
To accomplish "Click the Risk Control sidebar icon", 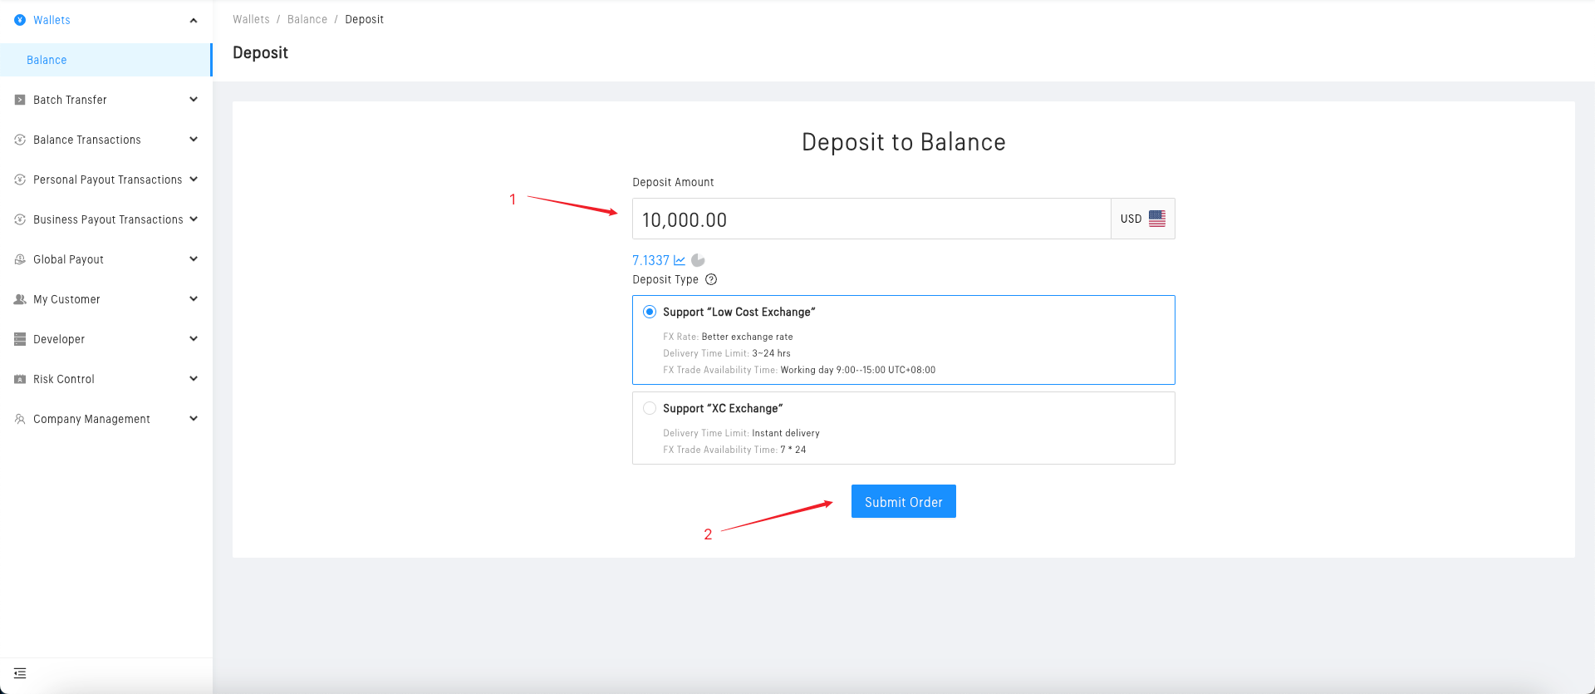I will coord(20,379).
